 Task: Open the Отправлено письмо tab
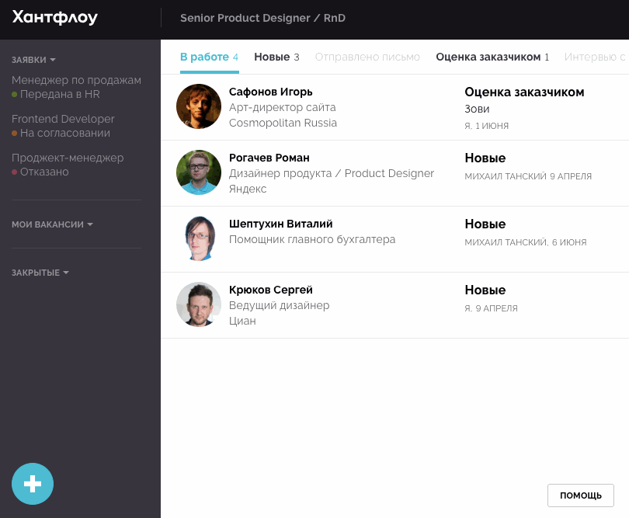[367, 57]
